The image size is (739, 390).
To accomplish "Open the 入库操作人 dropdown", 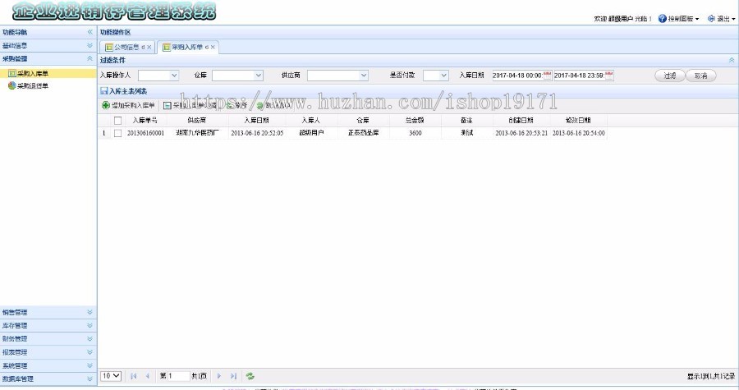I will point(174,76).
